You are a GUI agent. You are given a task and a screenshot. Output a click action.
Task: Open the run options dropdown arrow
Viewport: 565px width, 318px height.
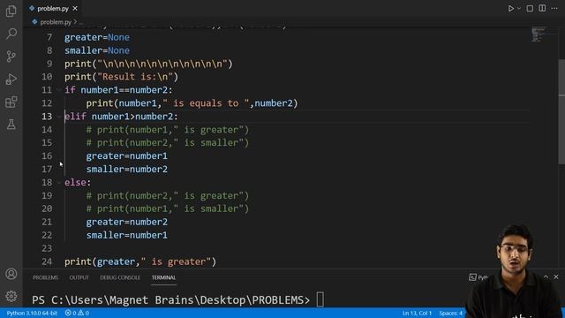click(519, 8)
